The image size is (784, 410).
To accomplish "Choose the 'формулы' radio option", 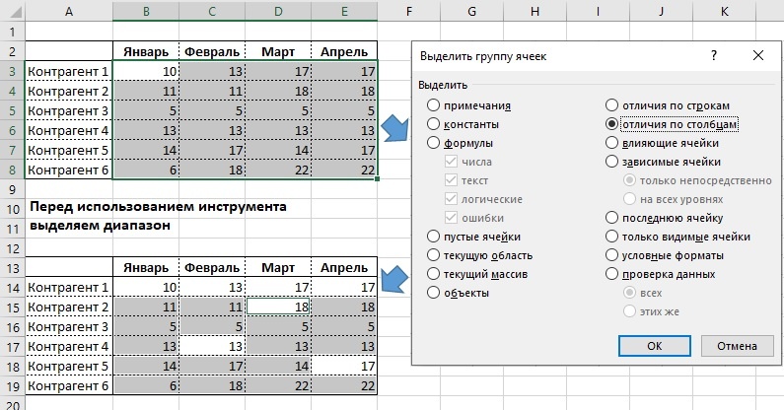I will [434, 143].
